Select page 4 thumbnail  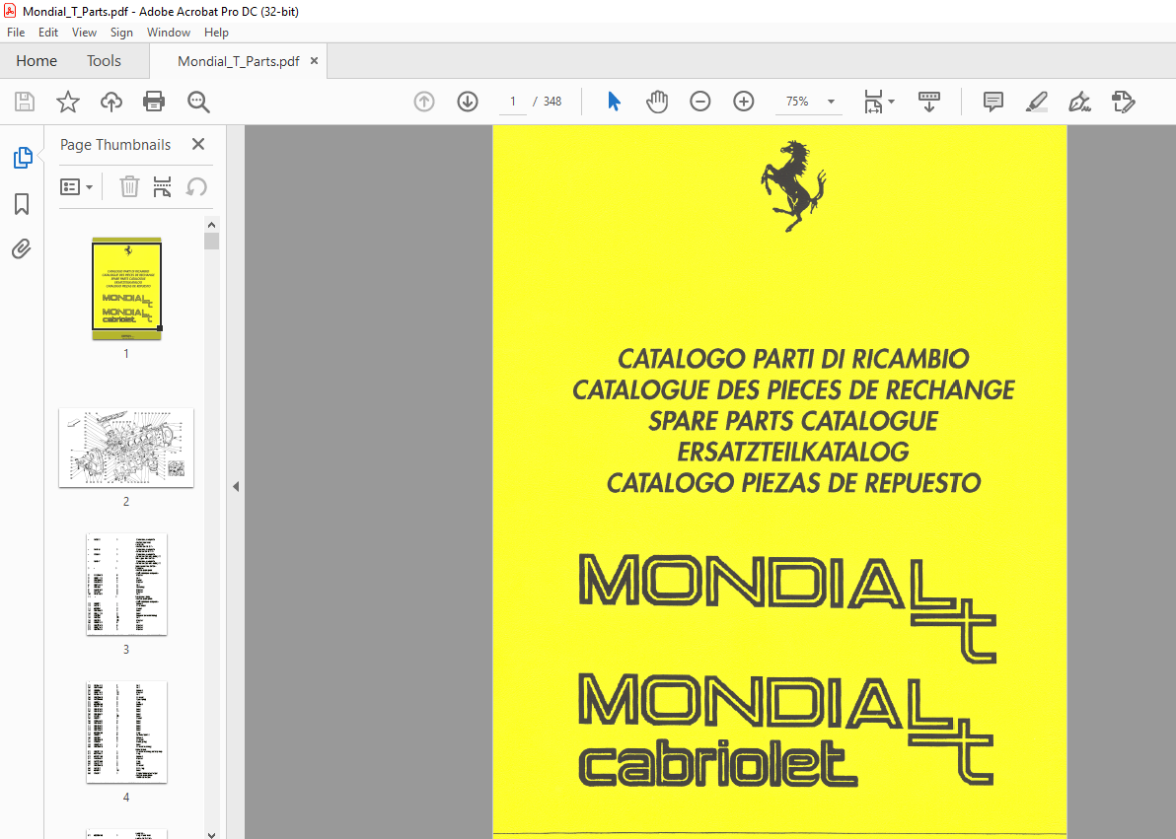126,732
